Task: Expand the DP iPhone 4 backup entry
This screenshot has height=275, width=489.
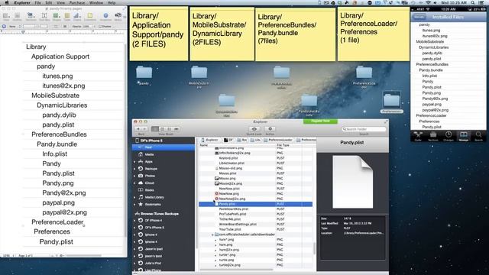Action: (134, 221)
